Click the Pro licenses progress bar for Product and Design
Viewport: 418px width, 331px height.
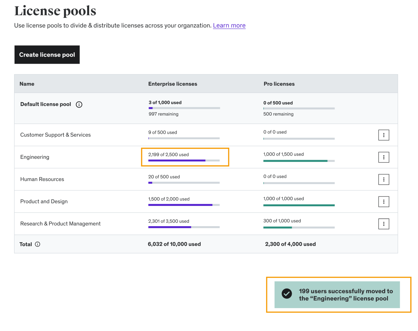[298, 205]
